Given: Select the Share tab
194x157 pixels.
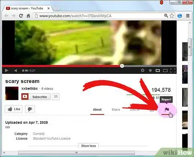Looking at the screenshot, I should click(x=116, y=110).
